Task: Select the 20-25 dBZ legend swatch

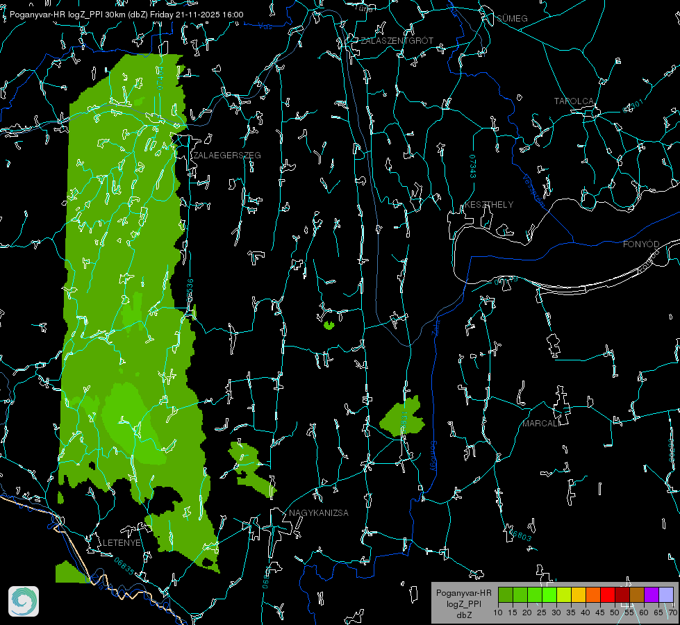Action: (535, 594)
